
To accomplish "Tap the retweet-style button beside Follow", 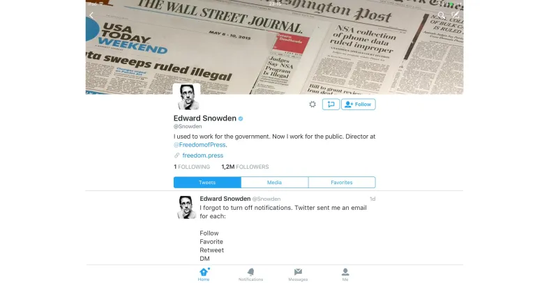I will tap(331, 104).
